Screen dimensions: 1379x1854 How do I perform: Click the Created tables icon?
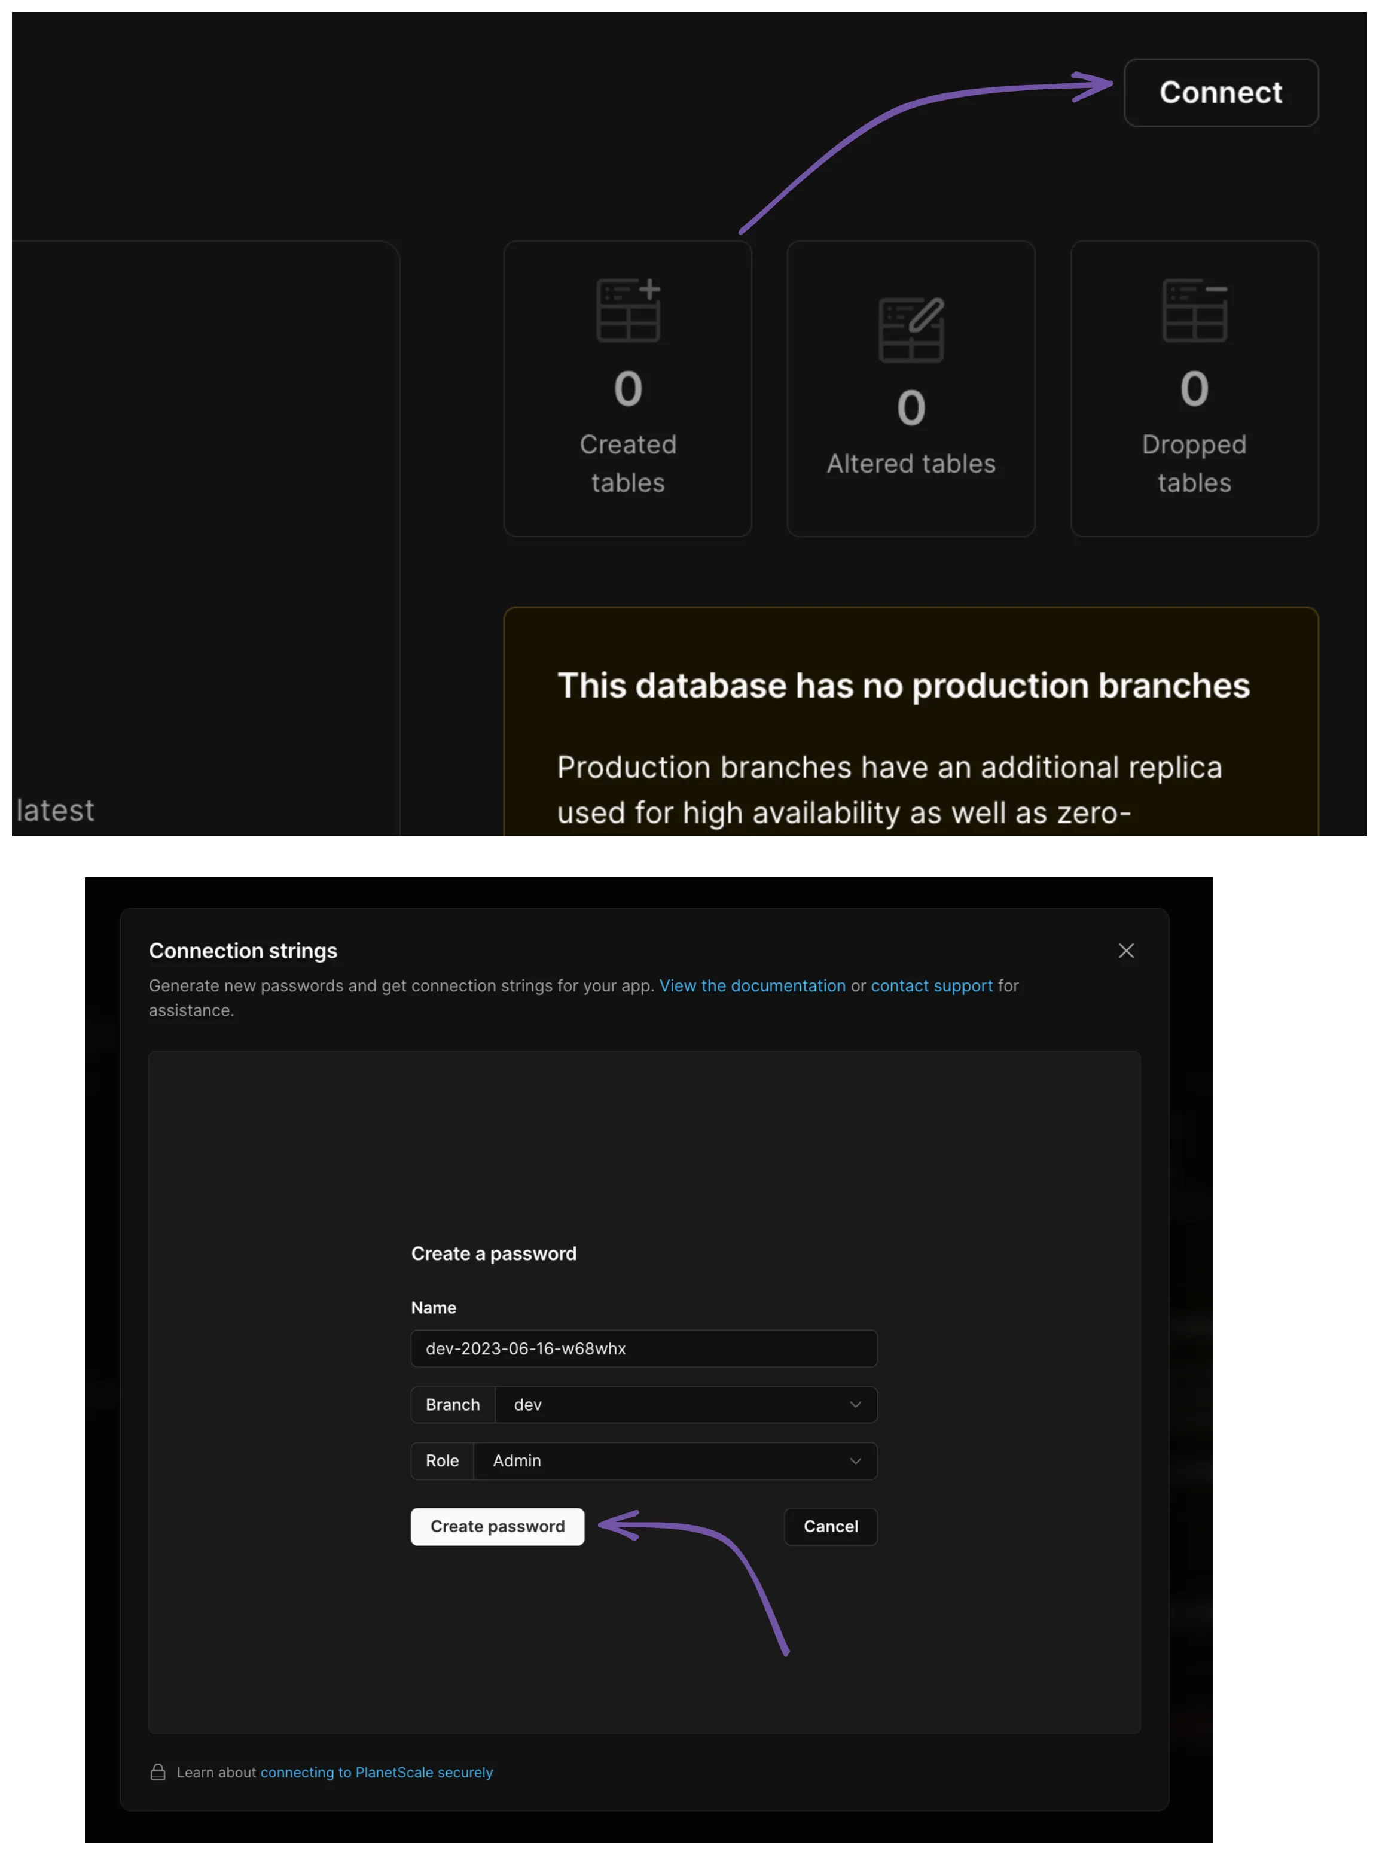click(629, 310)
